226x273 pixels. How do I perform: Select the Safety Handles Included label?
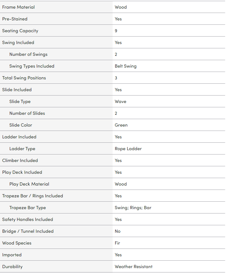point(28,219)
